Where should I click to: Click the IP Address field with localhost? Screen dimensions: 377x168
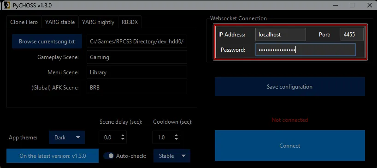[281, 35]
